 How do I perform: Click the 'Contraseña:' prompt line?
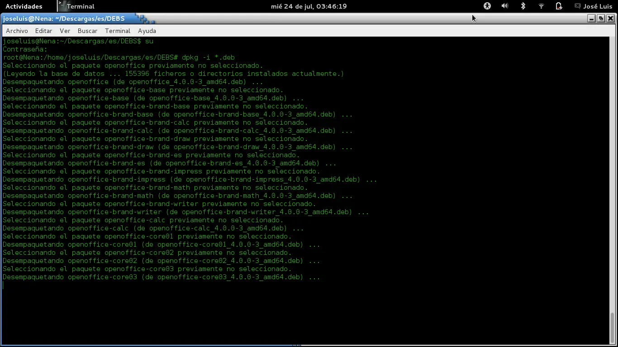click(25, 49)
